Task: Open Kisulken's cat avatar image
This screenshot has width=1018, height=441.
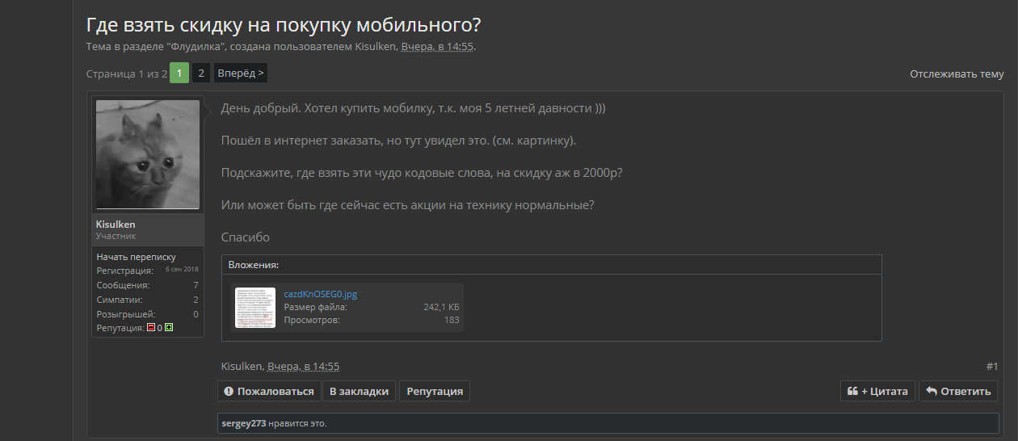Action: coord(148,155)
